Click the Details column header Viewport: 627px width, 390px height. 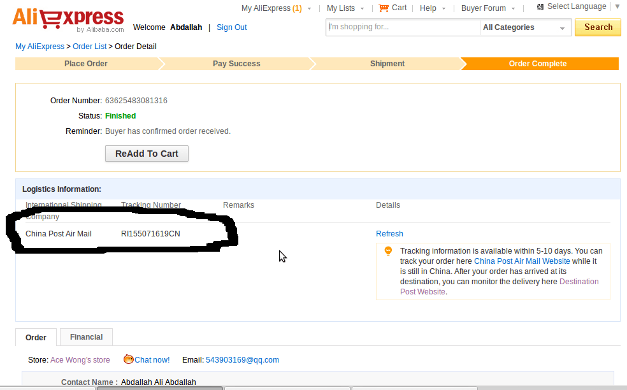[388, 205]
